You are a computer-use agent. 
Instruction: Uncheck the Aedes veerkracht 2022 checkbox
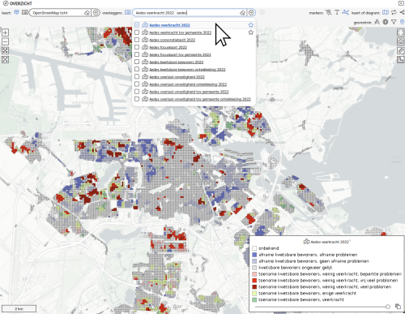137,25
